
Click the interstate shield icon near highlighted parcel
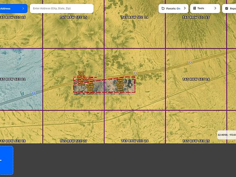[x=135, y=73]
